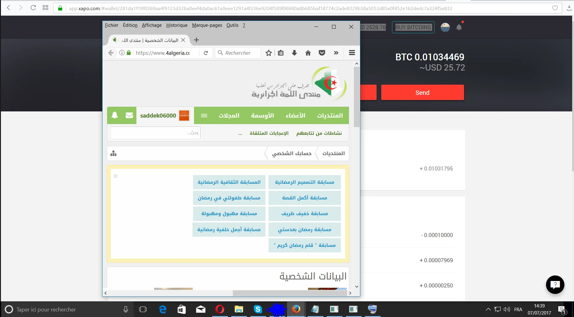Click the forum notifications bell icon

point(115,115)
